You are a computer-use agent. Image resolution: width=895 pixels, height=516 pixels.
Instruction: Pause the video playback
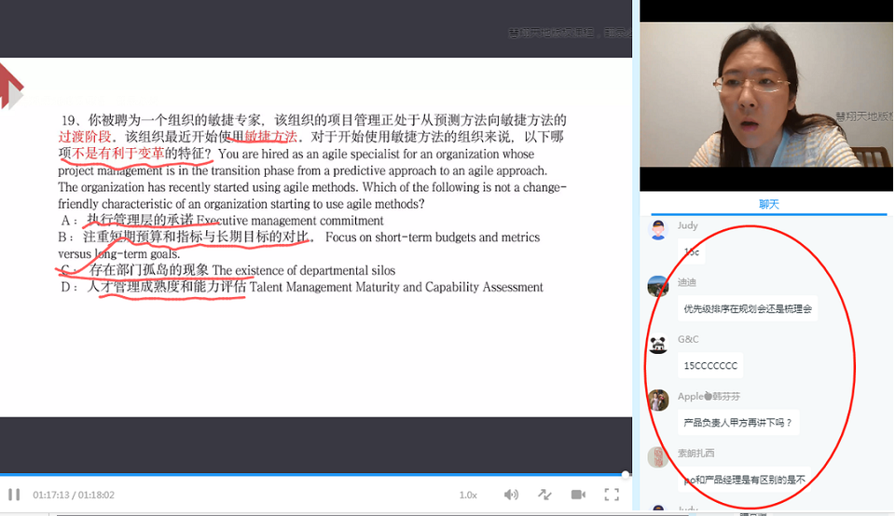tap(14, 495)
